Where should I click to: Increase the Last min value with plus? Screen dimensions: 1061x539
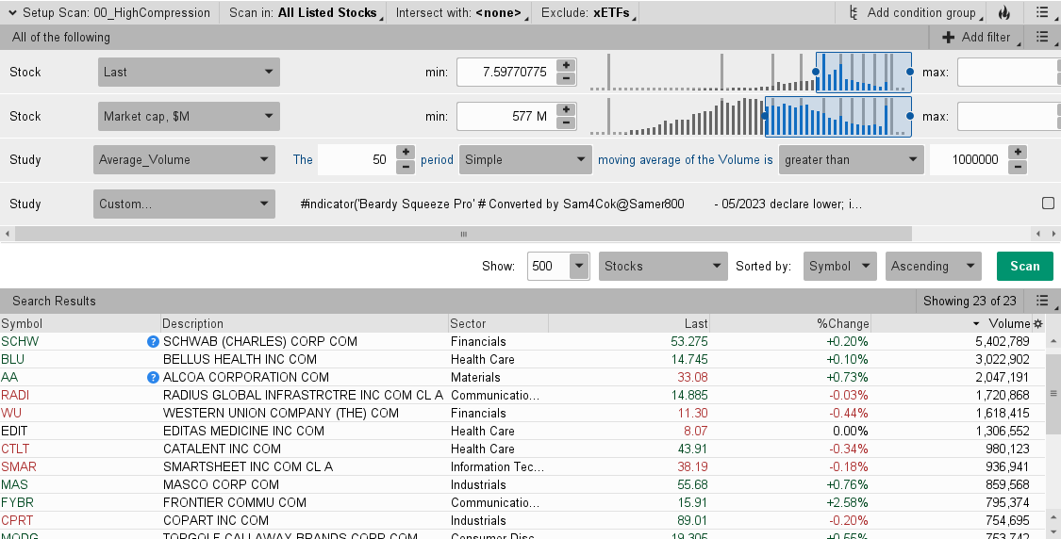click(x=566, y=65)
